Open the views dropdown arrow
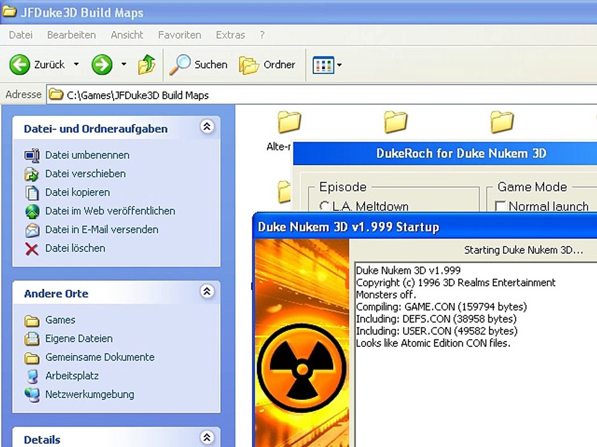This screenshot has width=597, height=447. coord(340,65)
